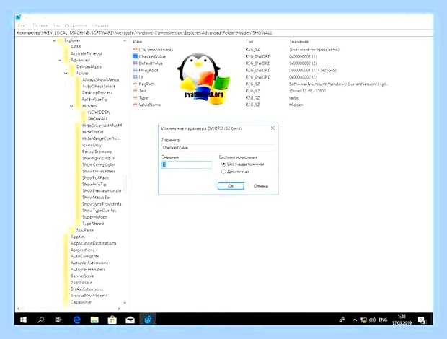Screen dimensions: 447x339
Task: Click the (По умолчанию) default value icon
Action: tap(136, 49)
